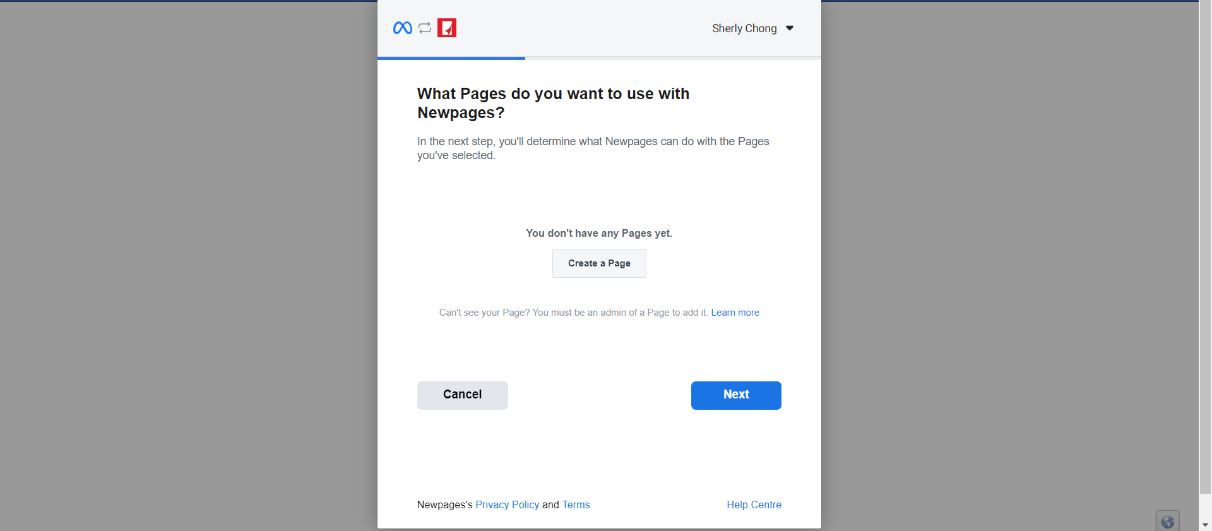
Task: Click the scrollbar down arrow
Action: click(x=1205, y=525)
